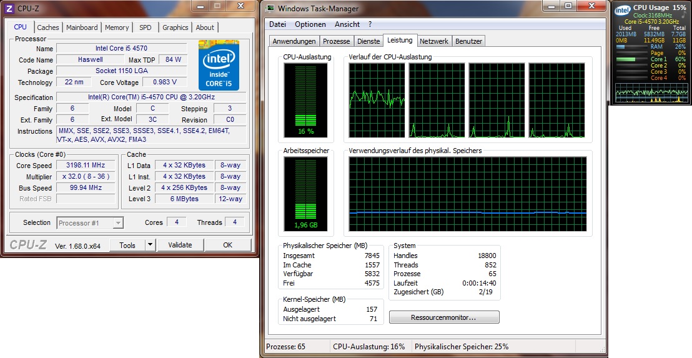Click the CPU-Z title bar icon
Image resolution: width=692 pixels, height=358 pixels.
coord(9,7)
